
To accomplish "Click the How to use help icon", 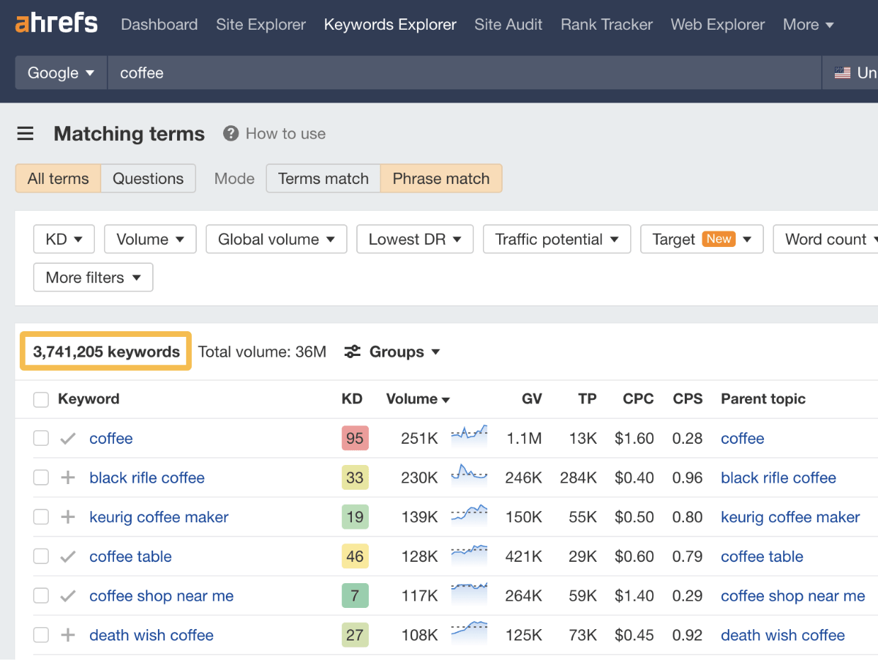I will click(230, 133).
